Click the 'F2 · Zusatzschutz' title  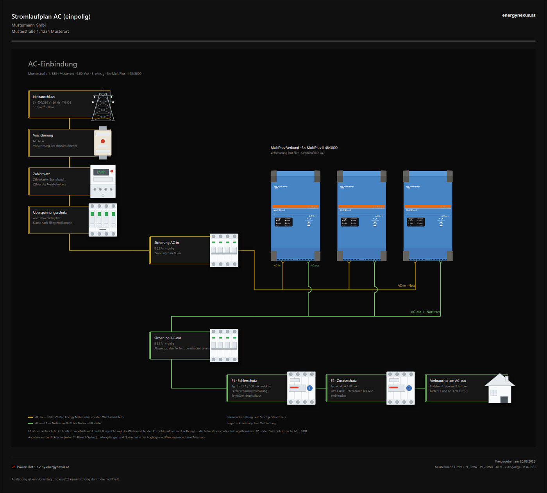pyautogui.click(x=344, y=381)
